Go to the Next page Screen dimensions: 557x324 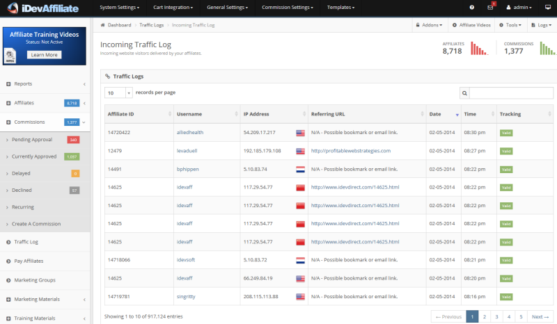(x=540, y=316)
